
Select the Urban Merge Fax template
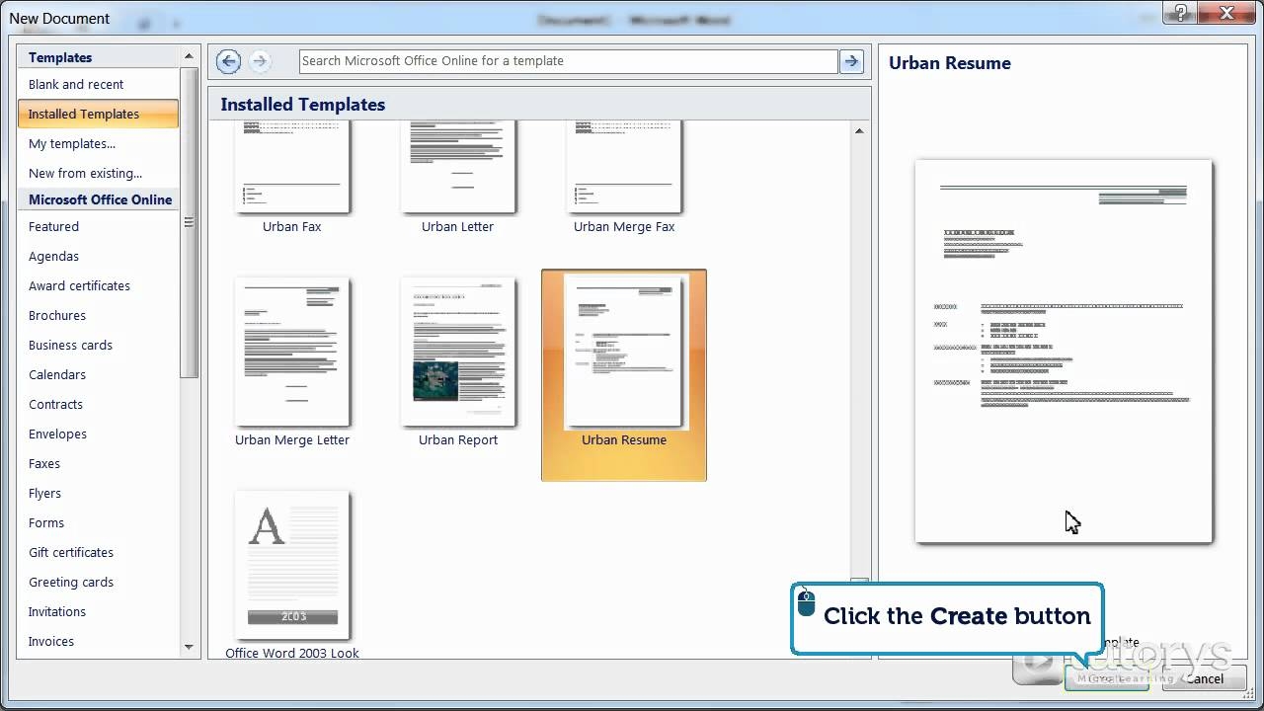pos(624,178)
